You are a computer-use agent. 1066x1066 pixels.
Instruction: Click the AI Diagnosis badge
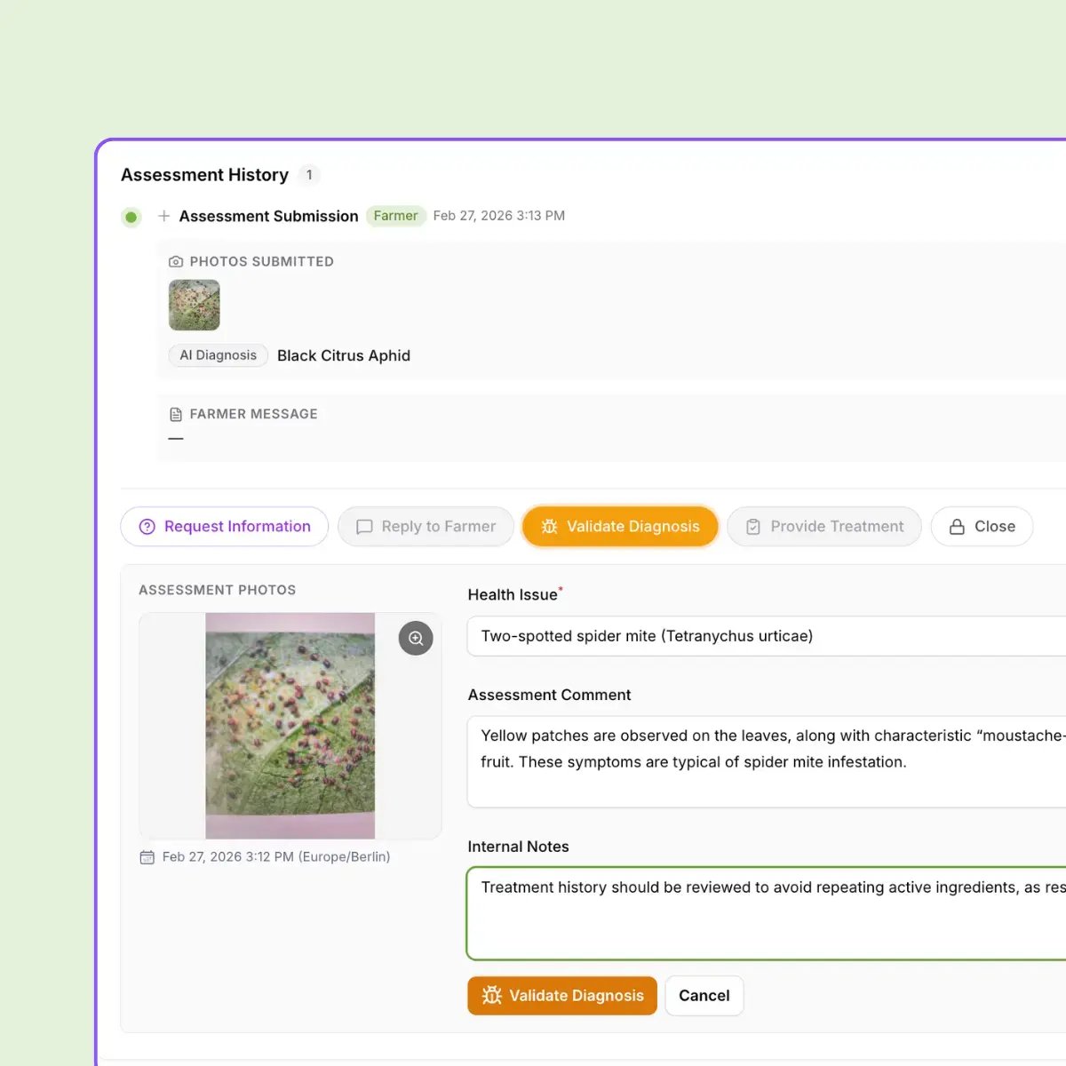pos(218,355)
